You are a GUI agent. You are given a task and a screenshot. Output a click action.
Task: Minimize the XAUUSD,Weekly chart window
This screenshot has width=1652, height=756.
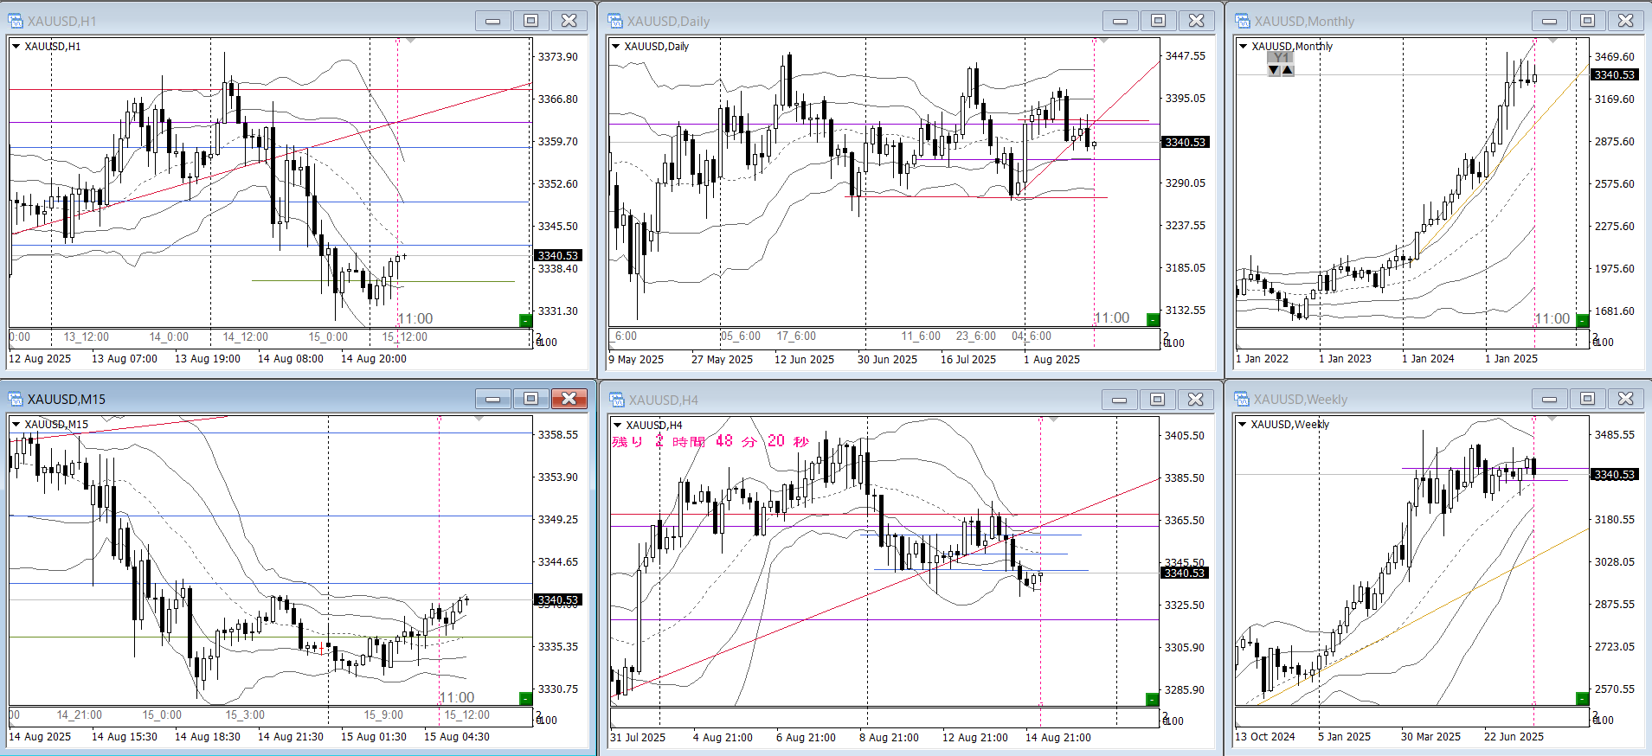1549,399
